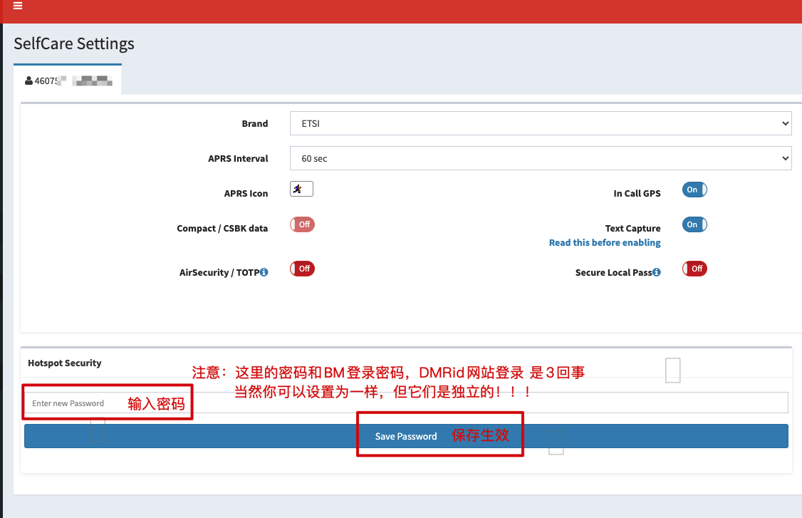
Task: Click the Brand dropdown arrow chevron
Action: (783, 123)
